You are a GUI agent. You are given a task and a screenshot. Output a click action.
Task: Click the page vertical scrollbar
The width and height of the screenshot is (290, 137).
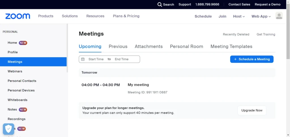tap(288, 32)
